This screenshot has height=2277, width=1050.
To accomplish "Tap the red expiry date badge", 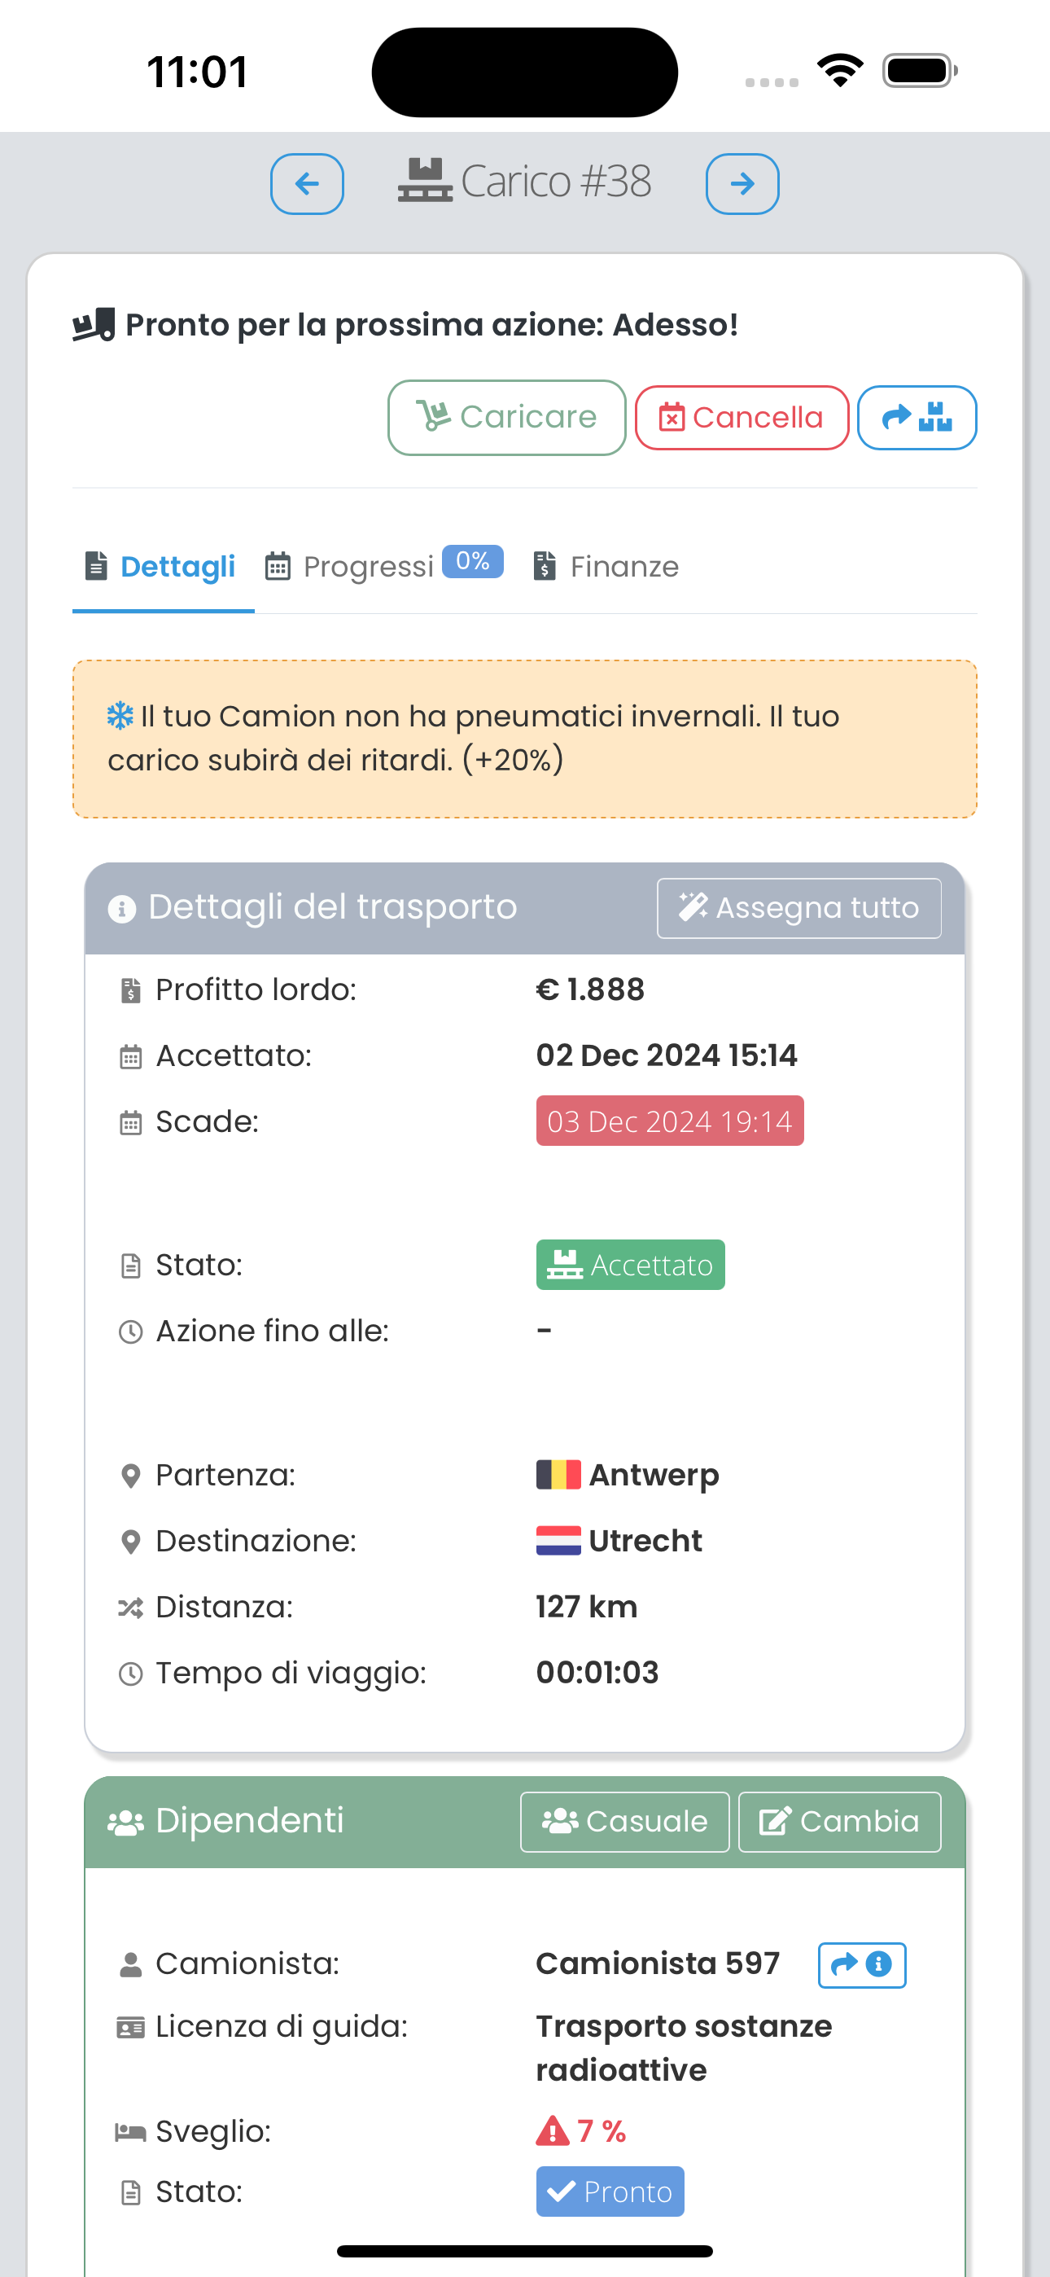I will pos(669,1121).
